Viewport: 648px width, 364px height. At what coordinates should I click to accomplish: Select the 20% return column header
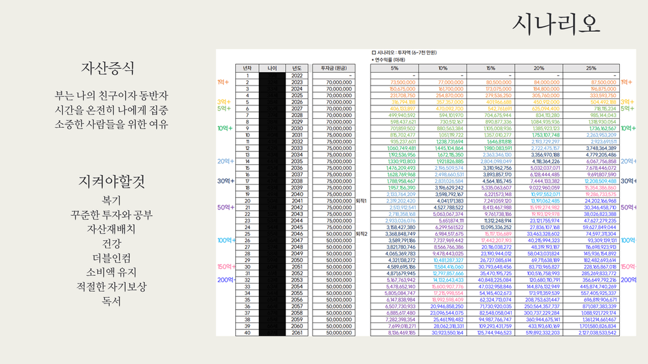[539, 68]
